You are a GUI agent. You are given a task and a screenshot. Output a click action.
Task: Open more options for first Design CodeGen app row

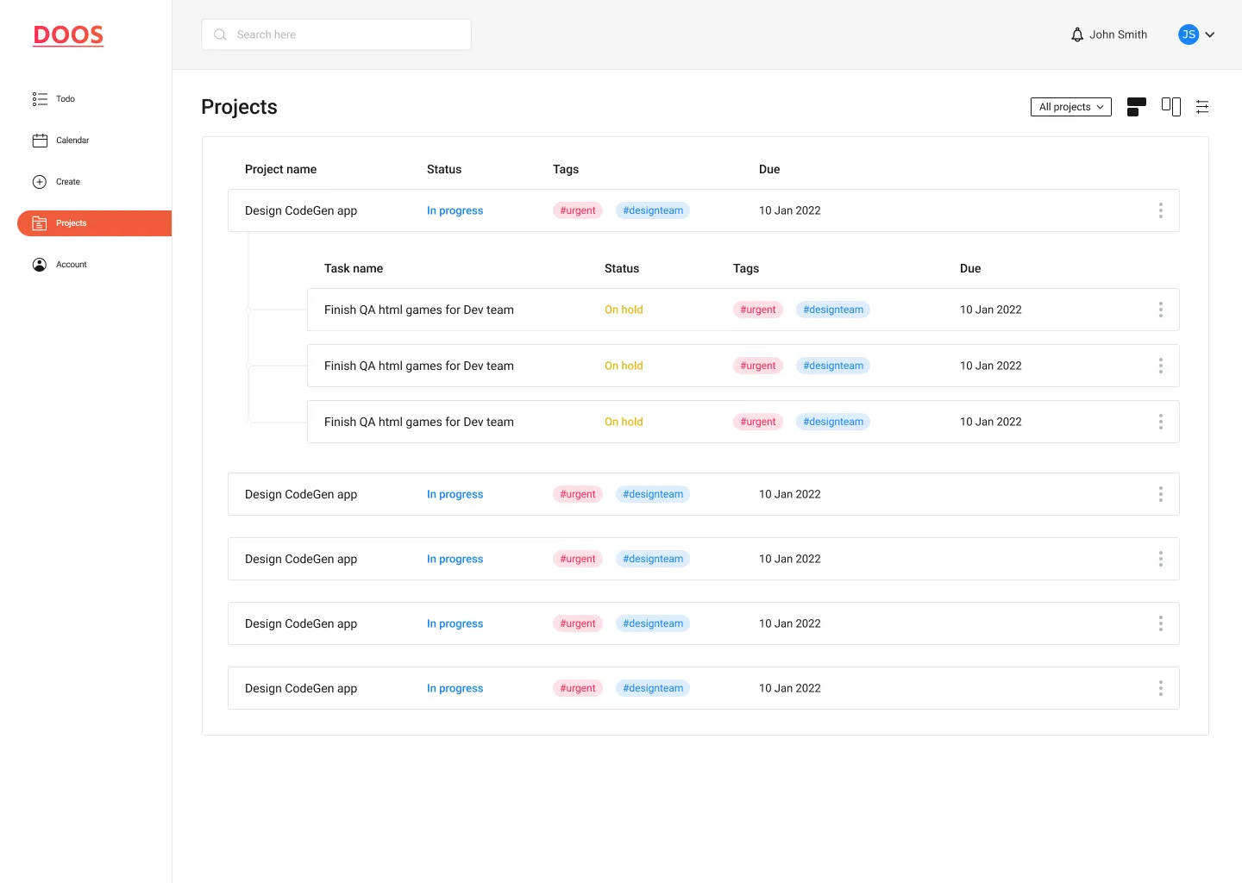1161,210
